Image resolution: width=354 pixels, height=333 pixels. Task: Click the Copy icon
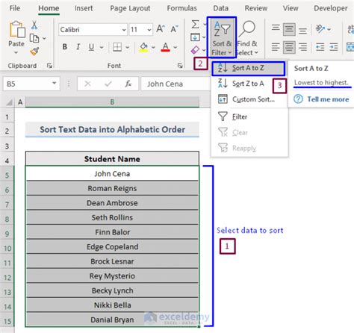click(x=34, y=38)
